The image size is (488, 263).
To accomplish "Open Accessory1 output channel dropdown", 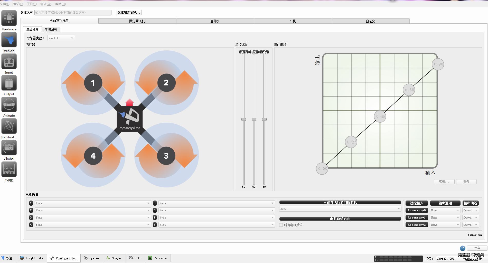I will click(x=445, y=217).
